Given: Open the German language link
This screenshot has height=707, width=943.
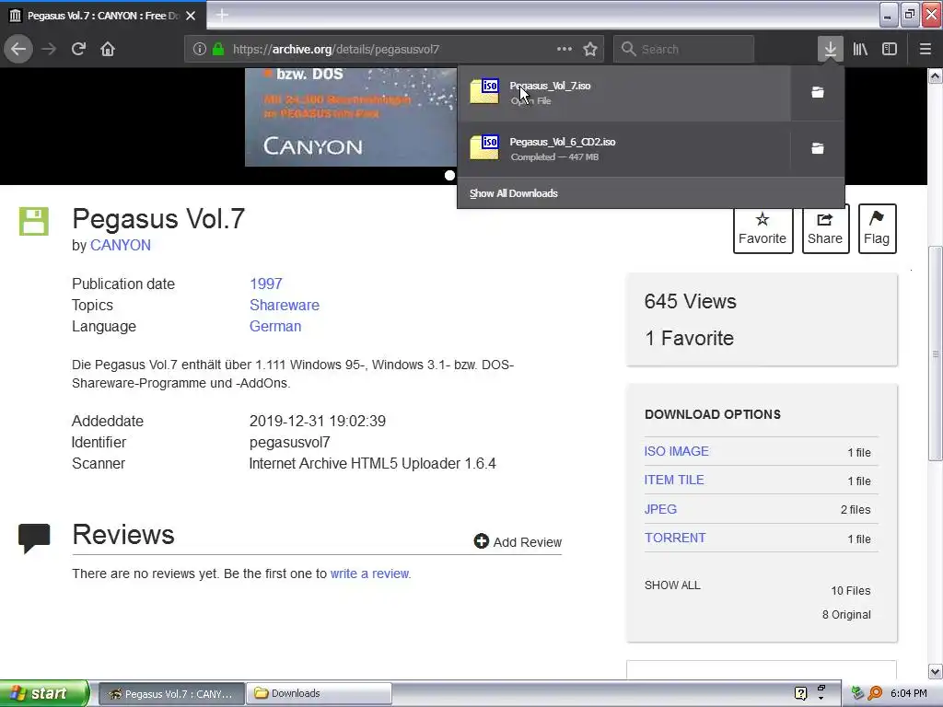Looking at the screenshot, I should pyautogui.click(x=275, y=327).
